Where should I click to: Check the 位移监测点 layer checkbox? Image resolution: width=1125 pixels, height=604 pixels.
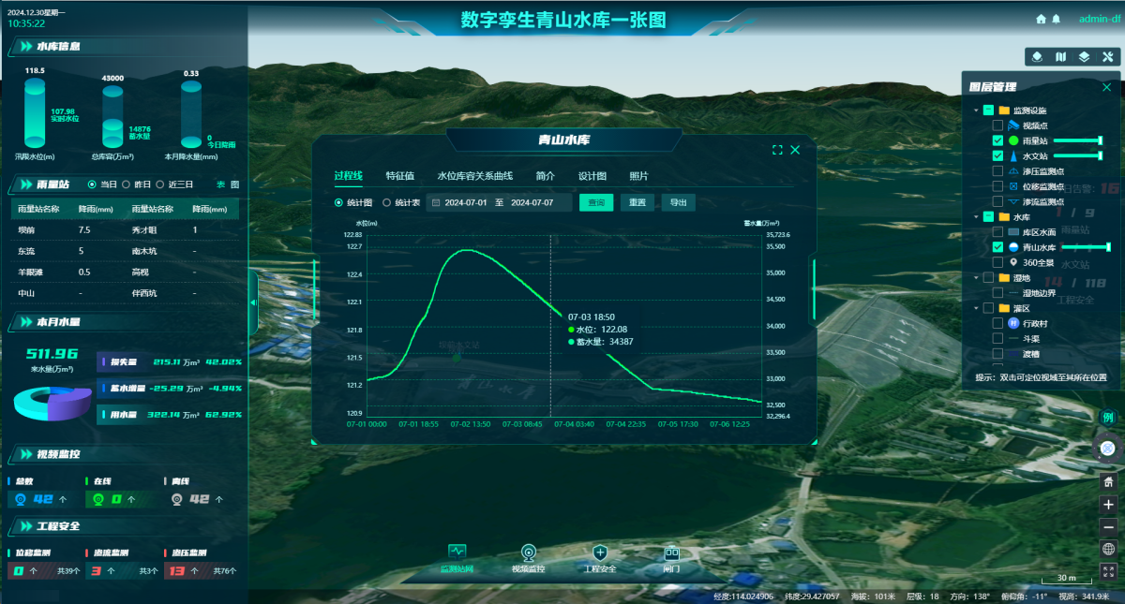tap(997, 186)
